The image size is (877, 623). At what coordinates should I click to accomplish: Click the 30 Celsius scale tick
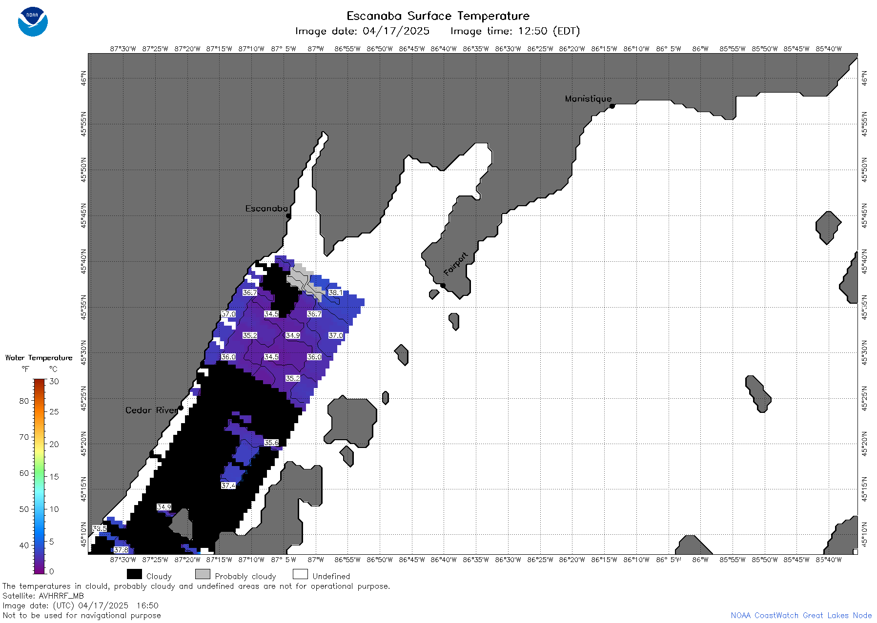[54, 381]
